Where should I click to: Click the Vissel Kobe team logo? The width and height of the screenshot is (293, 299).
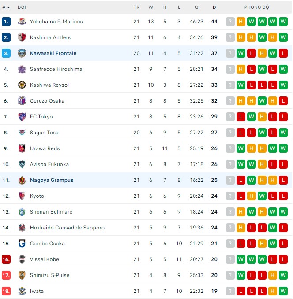tap(22, 259)
